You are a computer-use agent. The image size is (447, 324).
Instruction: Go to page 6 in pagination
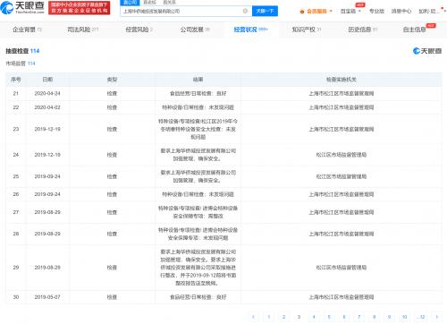click(344, 317)
